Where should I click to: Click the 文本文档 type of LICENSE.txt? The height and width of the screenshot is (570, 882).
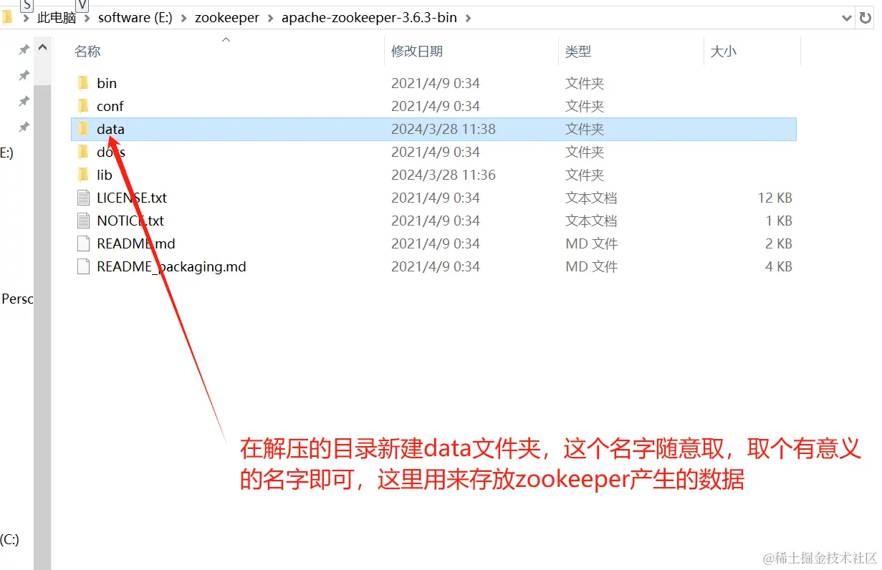[x=591, y=198]
